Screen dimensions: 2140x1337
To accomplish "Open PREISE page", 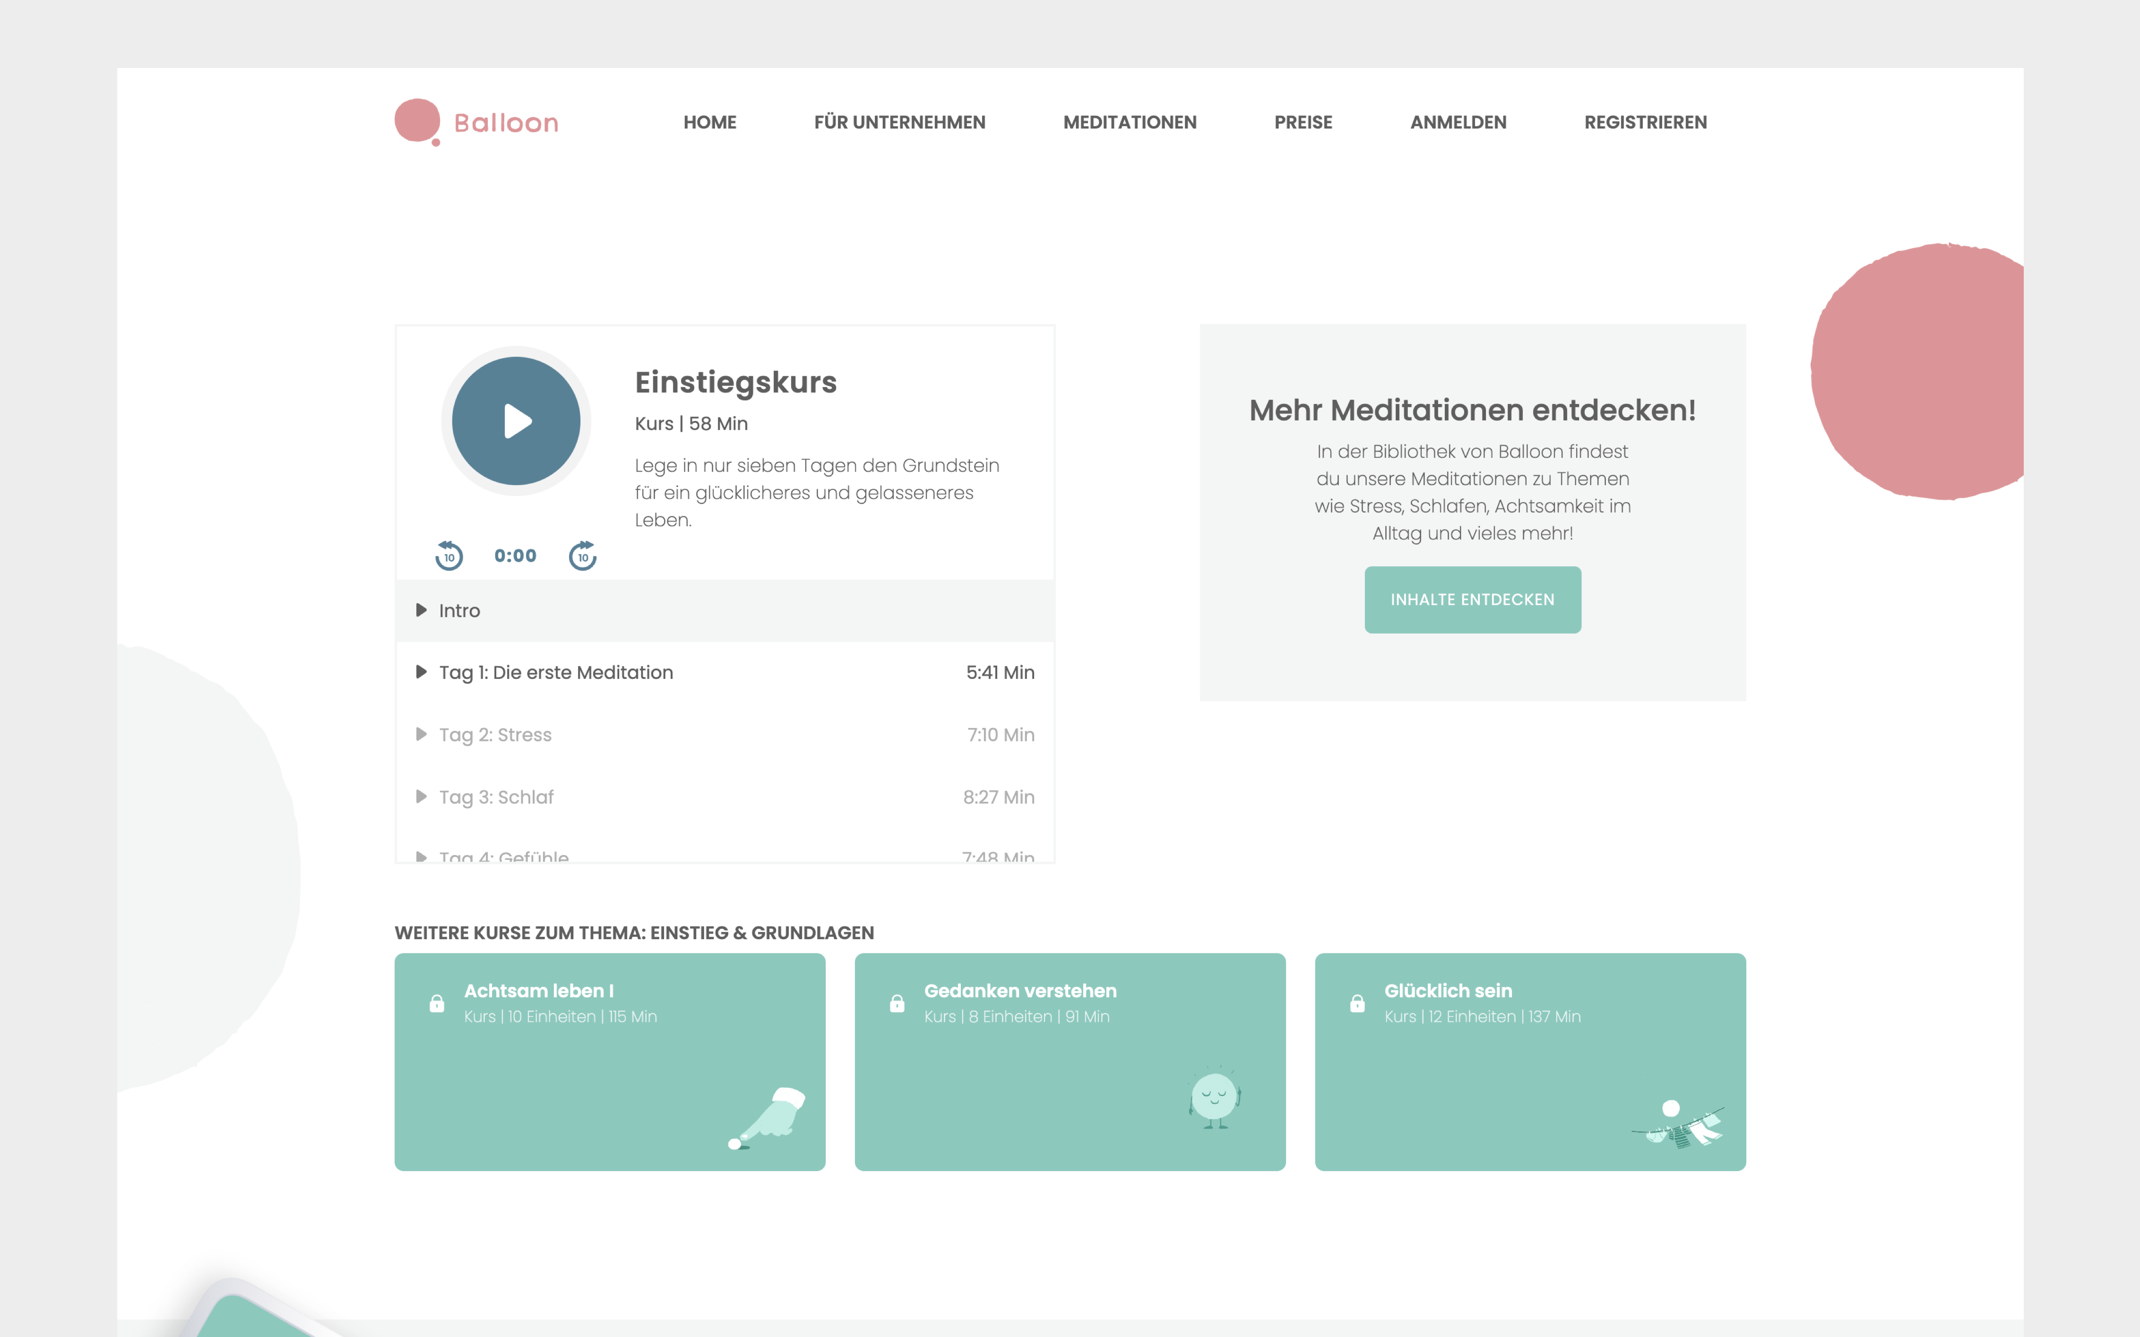I will pyautogui.click(x=1303, y=122).
